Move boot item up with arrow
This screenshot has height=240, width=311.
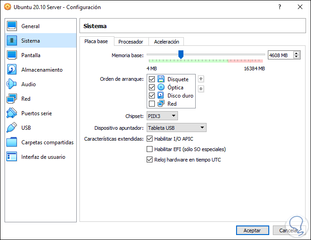[x=201, y=79]
